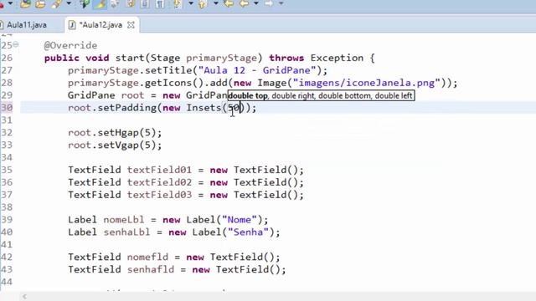Viewport: 536px width, 301px height.
Task: Click the nomefld variable name
Action: tap(147, 257)
